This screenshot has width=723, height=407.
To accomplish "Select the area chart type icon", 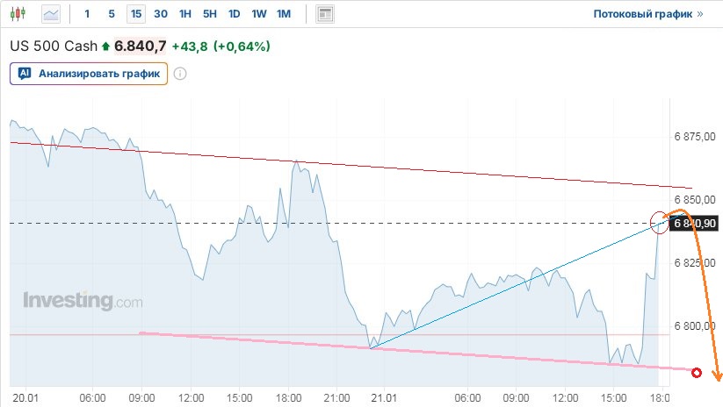I will click(52, 14).
